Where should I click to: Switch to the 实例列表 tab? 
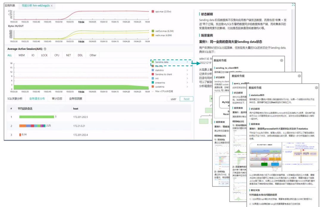(10, 6)
